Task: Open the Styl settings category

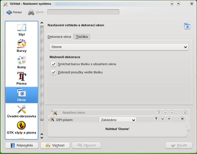Action: (x=22, y=30)
